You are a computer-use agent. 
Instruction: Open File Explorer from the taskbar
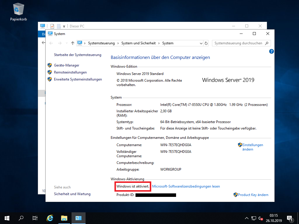[x=64, y=218]
